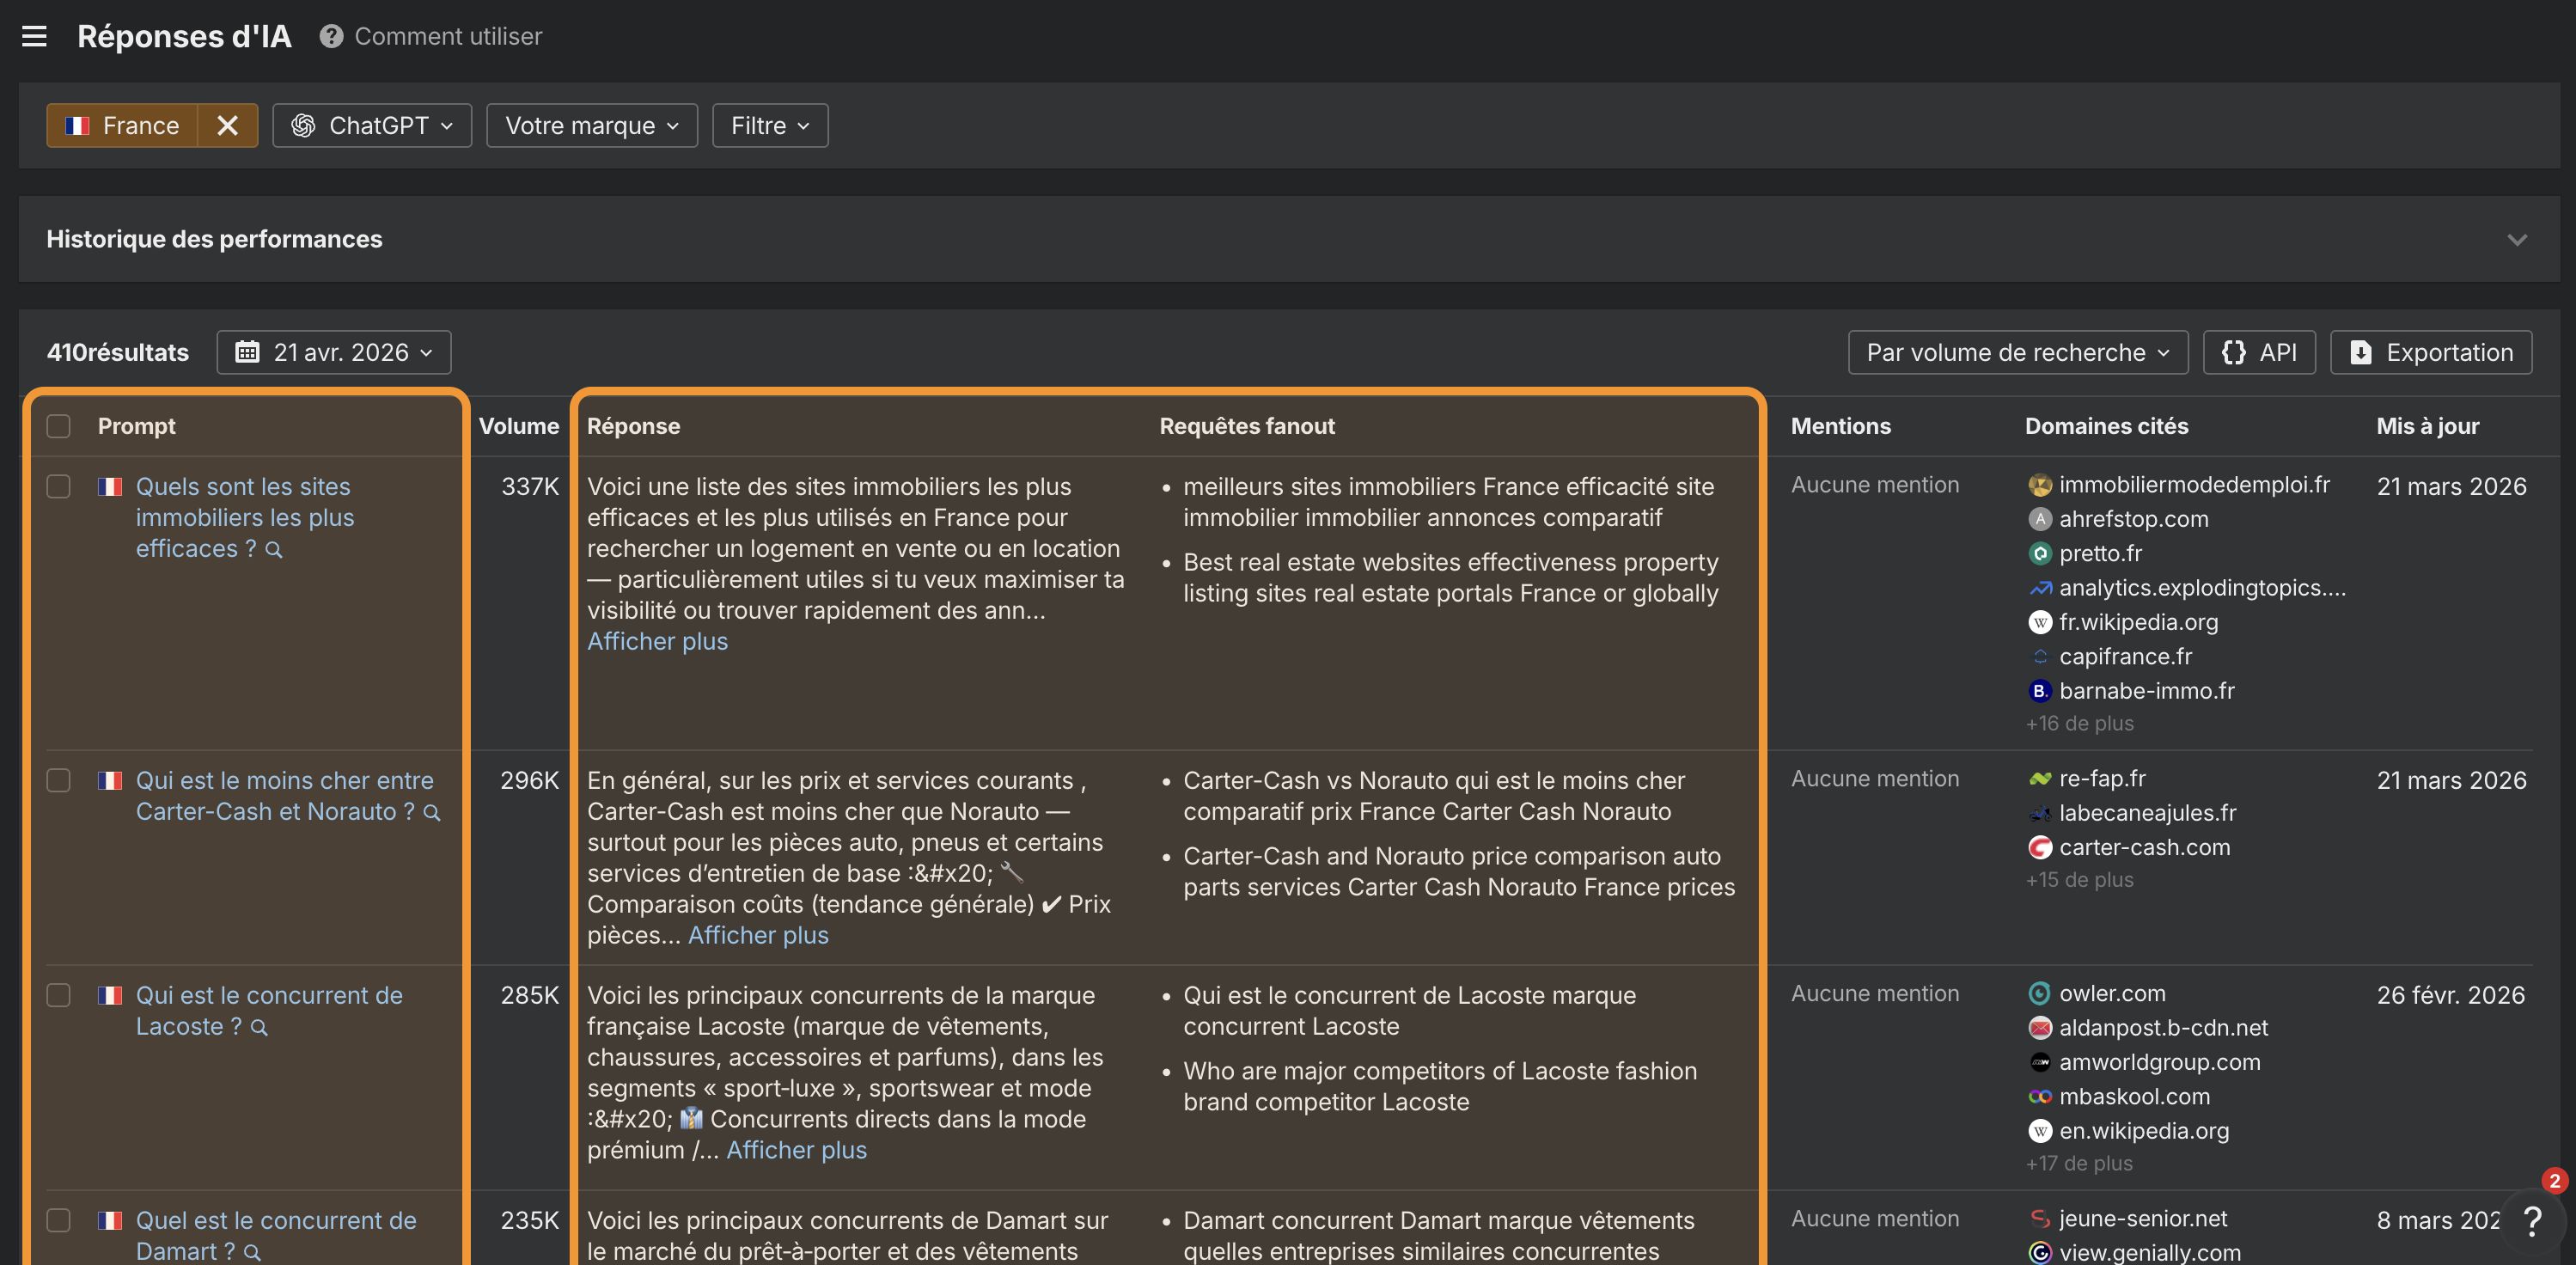
Task: Select the checkbox for the Carter-Cash vs Norauto row
Action: coord(59,781)
